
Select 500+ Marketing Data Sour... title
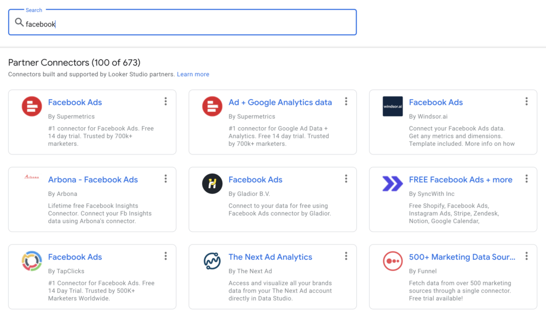462,257
